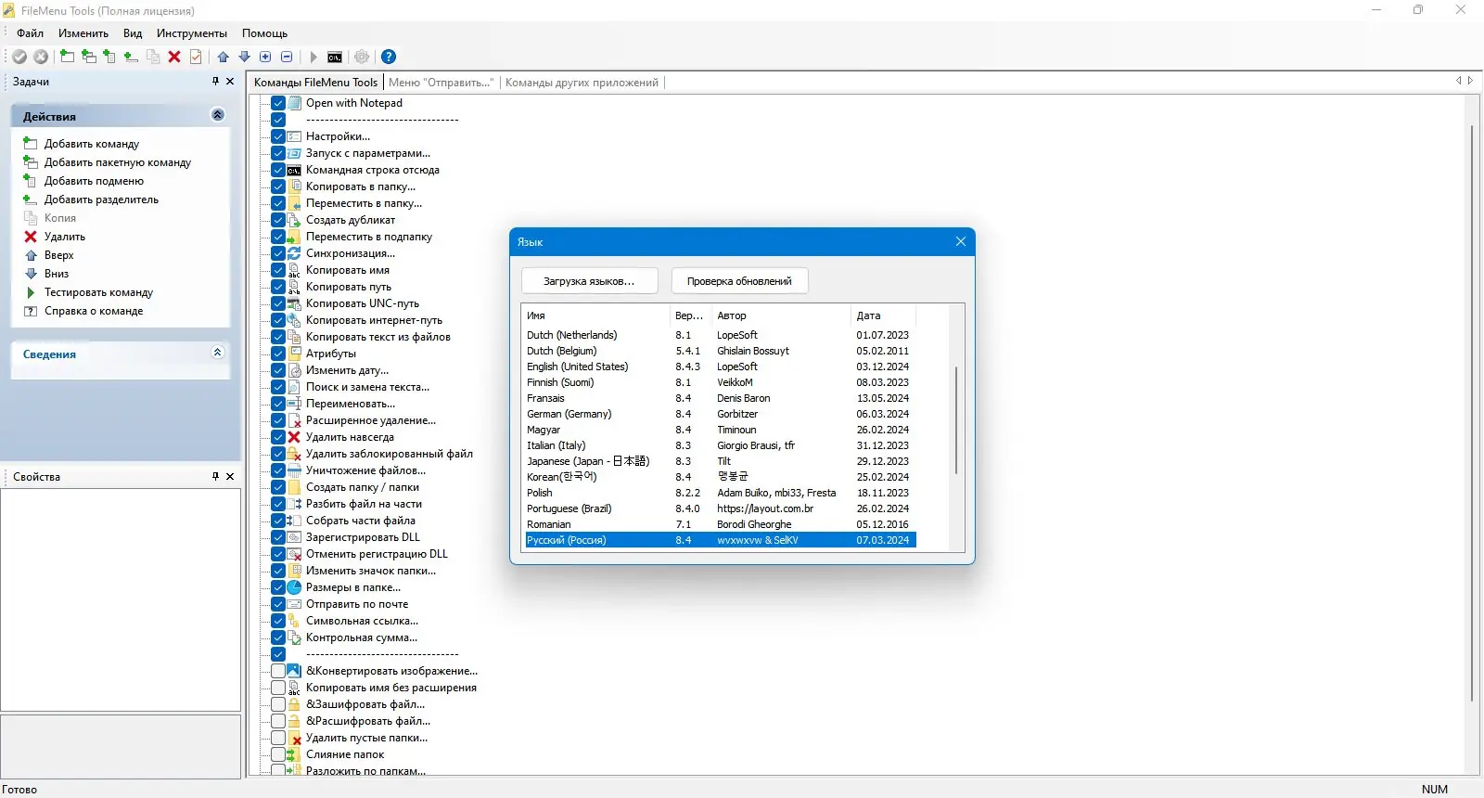Close the Задачи panel with its X
Viewport: 1484px width, 798px height.
click(230, 82)
